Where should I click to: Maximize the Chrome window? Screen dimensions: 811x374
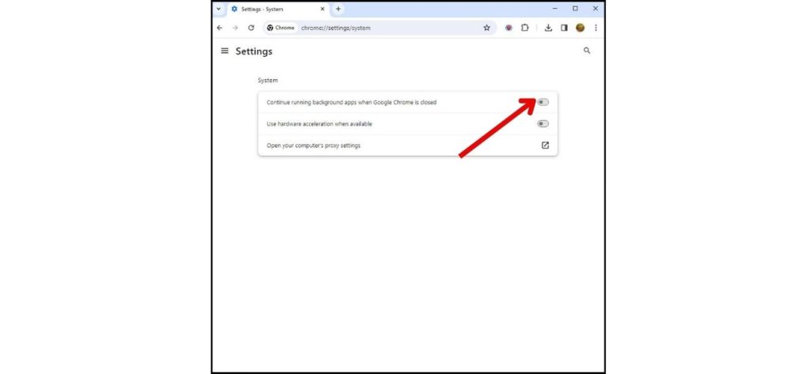click(x=575, y=9)
